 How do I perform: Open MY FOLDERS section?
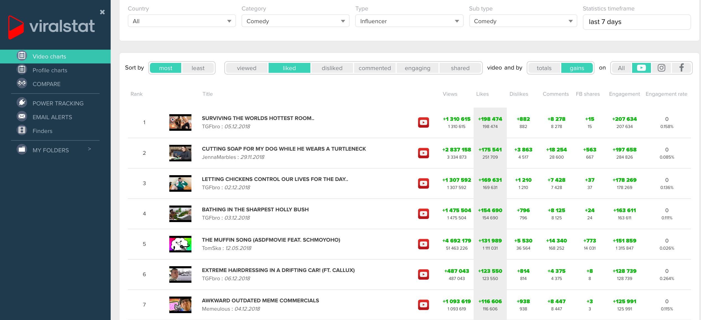click(51, 150)
